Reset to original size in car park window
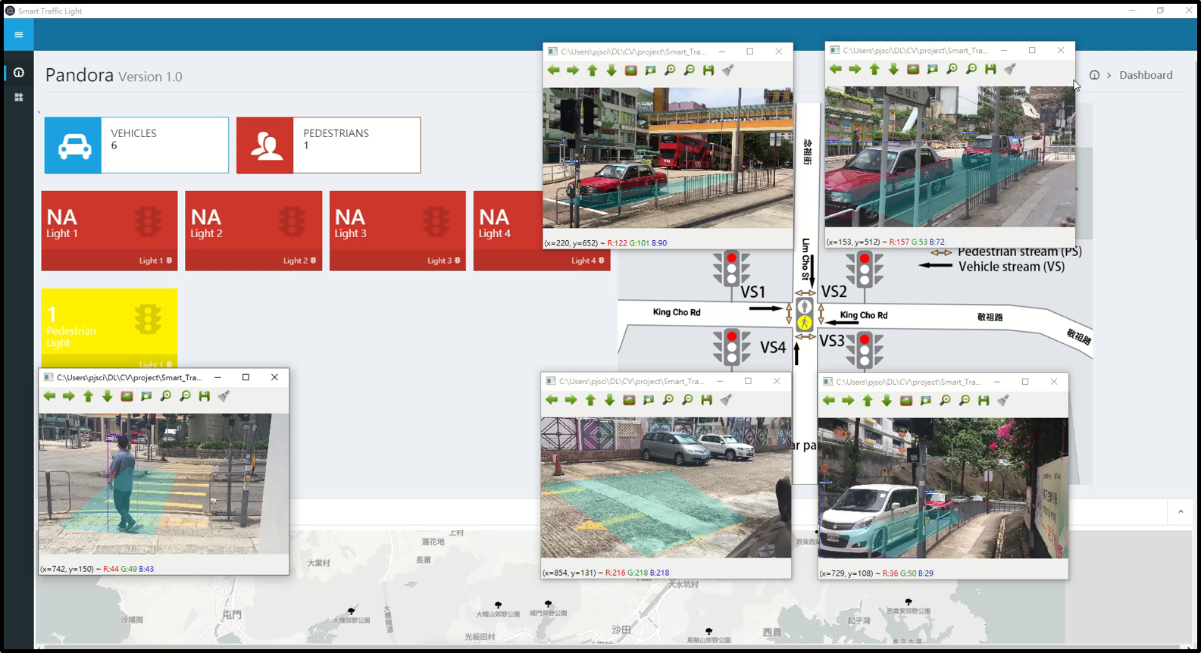This screenshot has height=653, width=1201. click(629, 400)
